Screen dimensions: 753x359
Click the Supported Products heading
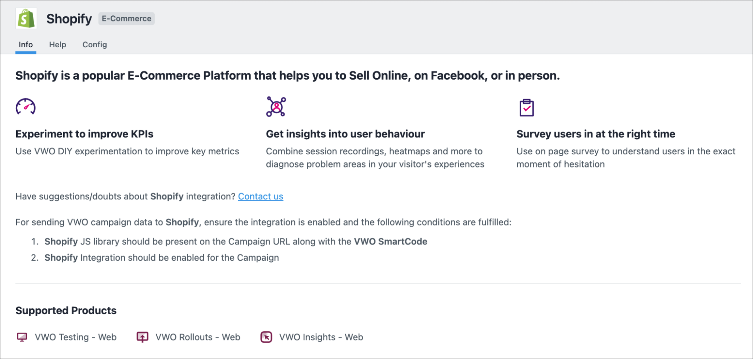66,311
